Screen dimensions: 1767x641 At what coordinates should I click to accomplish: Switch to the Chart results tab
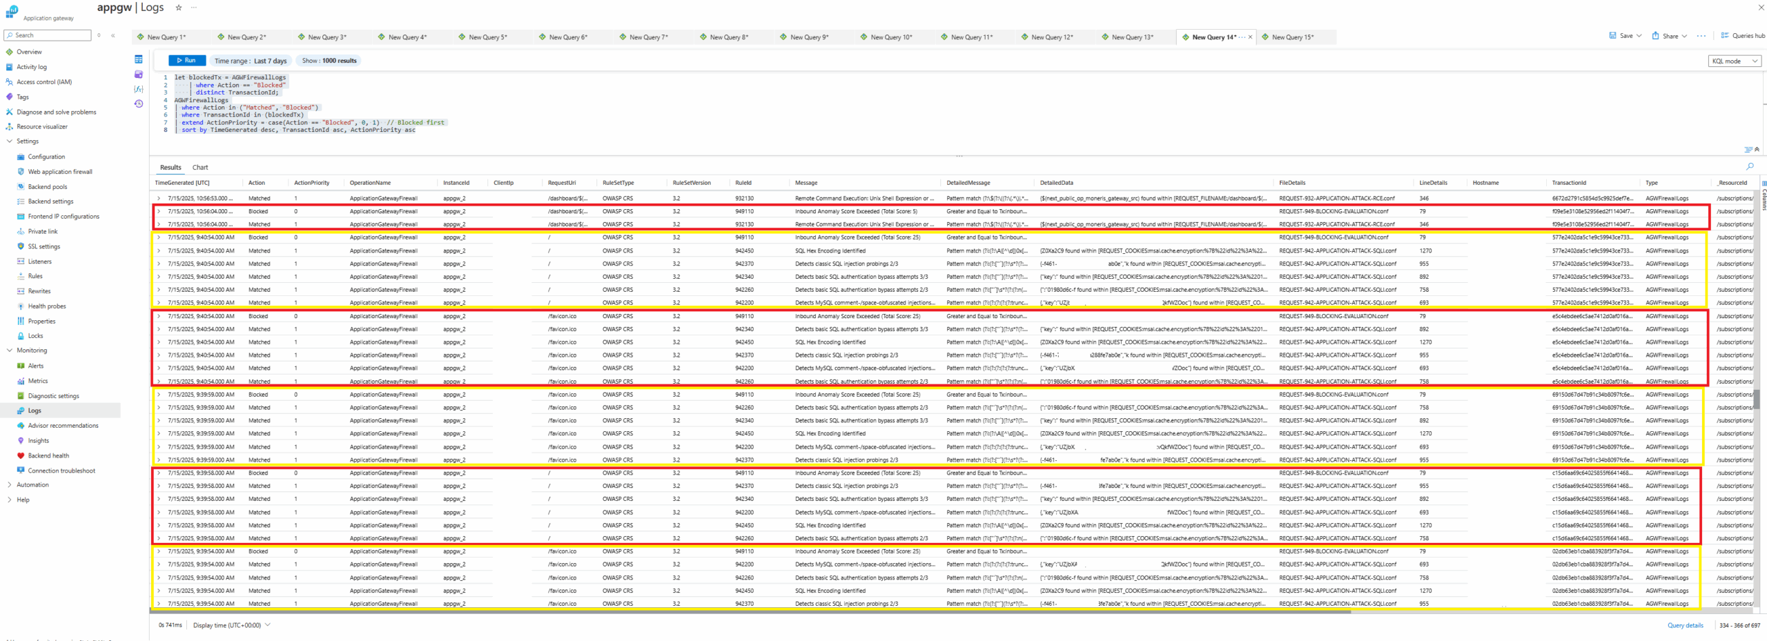coord(200,168)
